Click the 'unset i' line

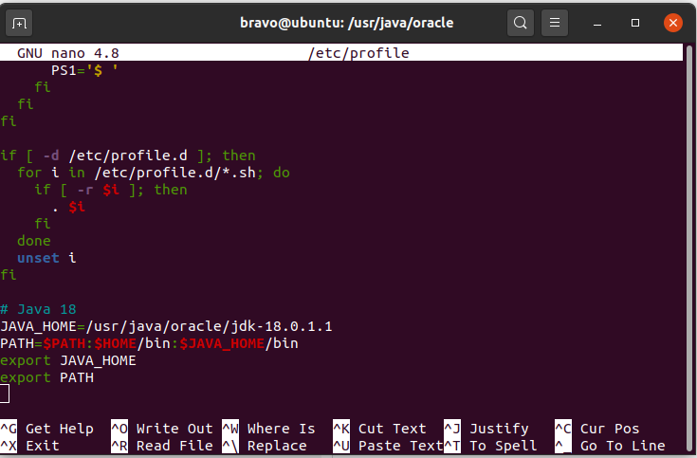coord(46,258)
